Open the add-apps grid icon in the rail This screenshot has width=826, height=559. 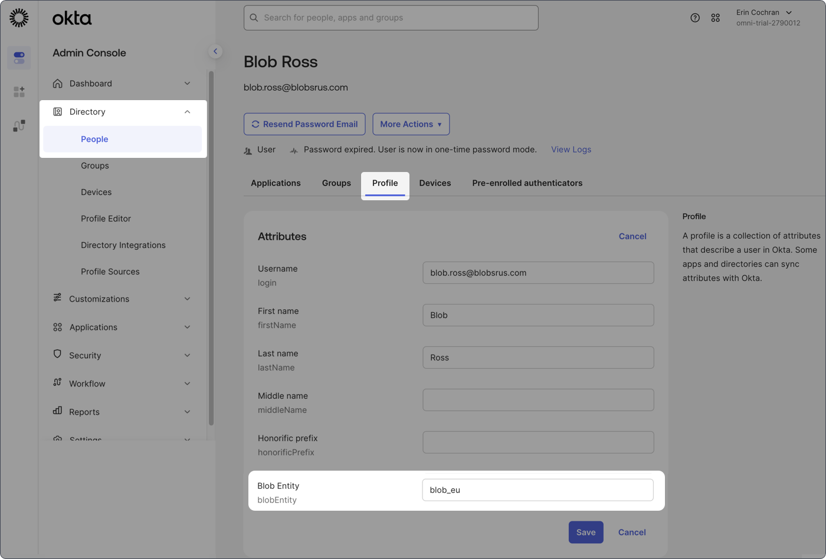(19, 92)
